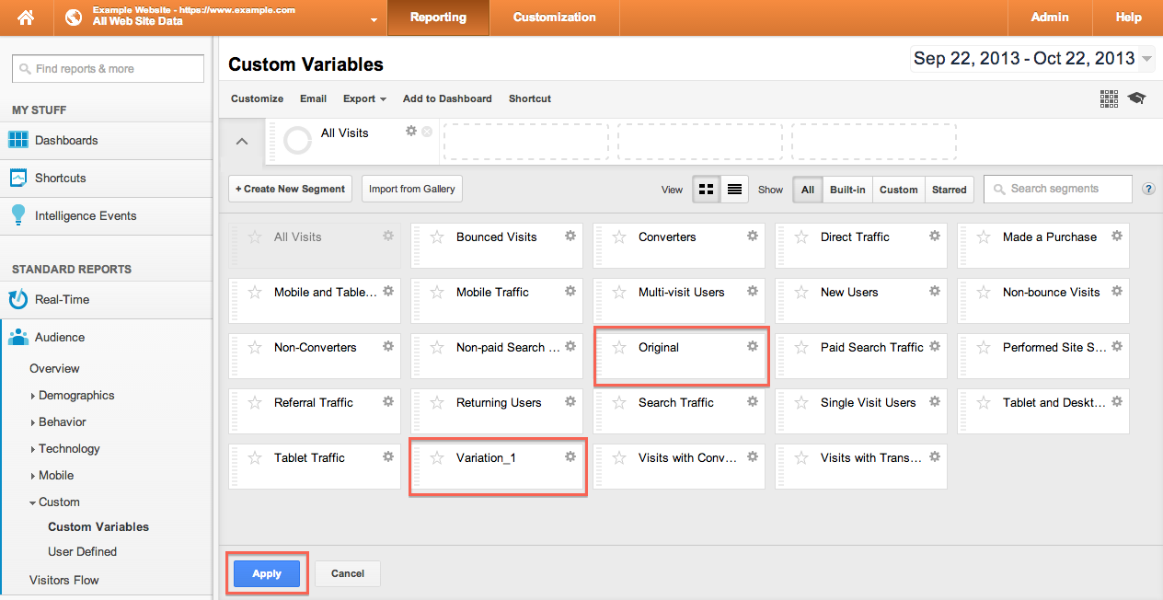Create a new segment

(x=291, y=189)
